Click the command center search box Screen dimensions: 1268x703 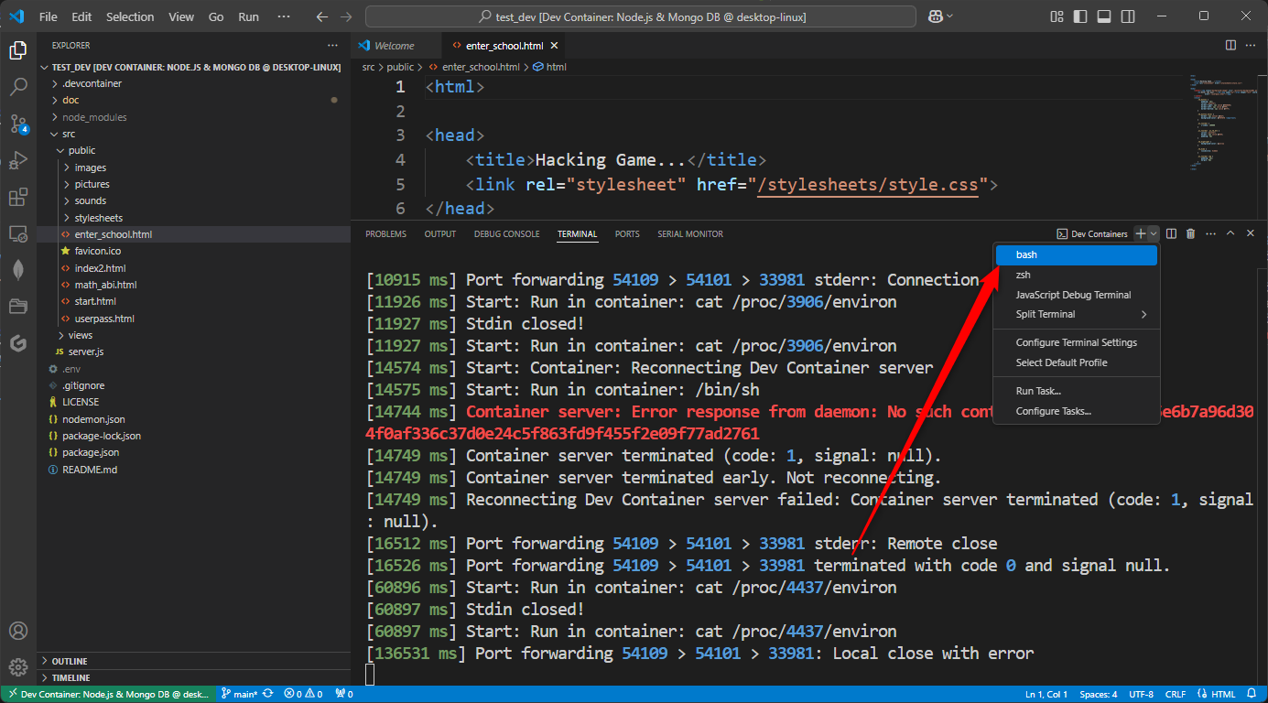(640, 16)
